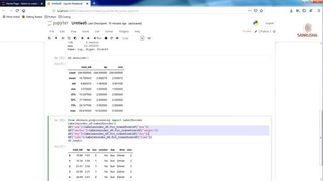Open the File menu
The image size is (323, 181).
coord(51,31)
